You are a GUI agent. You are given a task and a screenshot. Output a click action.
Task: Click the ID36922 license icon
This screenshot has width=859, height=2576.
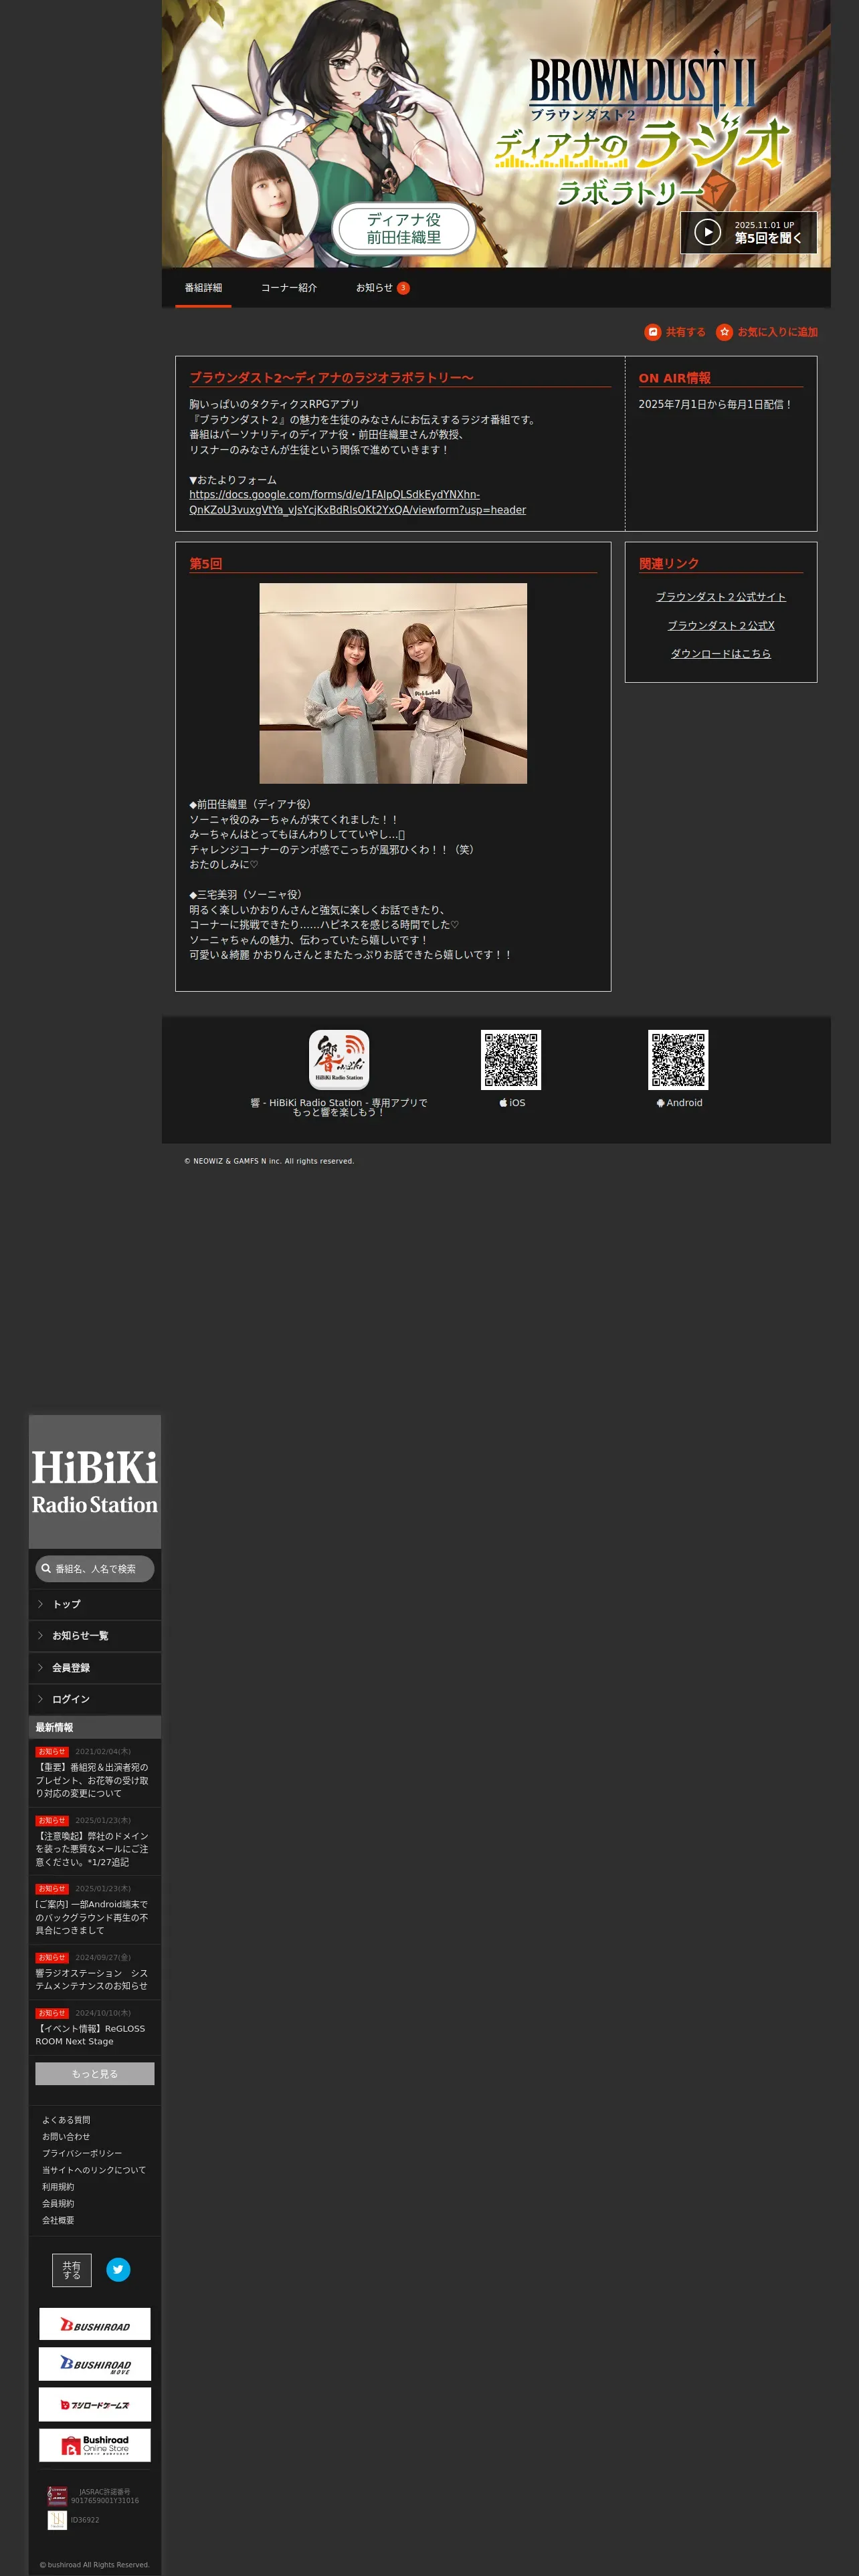click(57, 2520)
